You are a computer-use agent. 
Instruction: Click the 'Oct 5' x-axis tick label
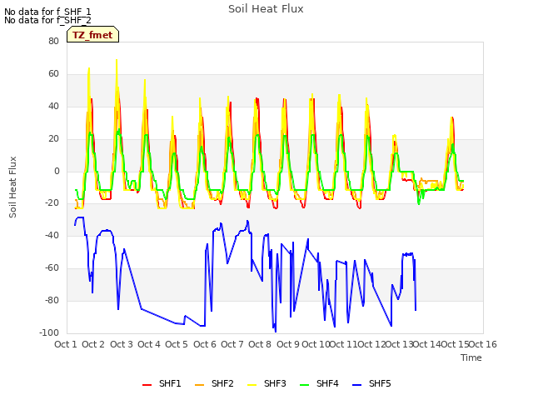click(177, 344)
